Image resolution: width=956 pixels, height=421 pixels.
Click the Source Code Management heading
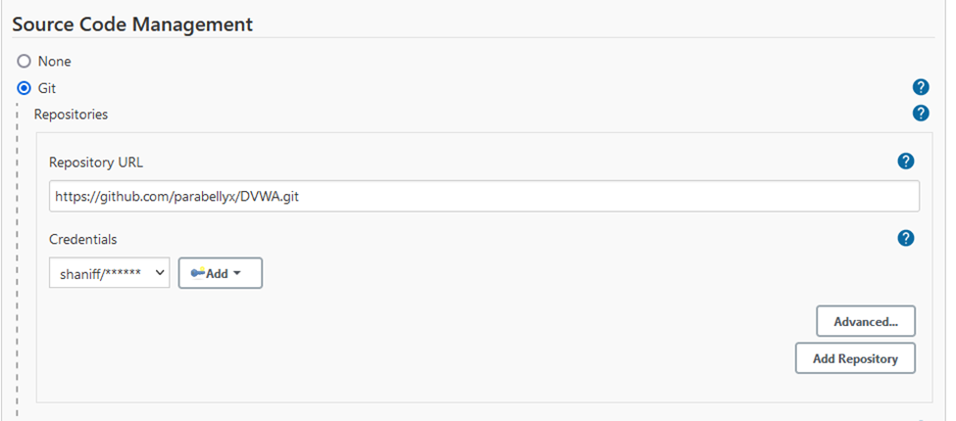[x=132, y=23]
